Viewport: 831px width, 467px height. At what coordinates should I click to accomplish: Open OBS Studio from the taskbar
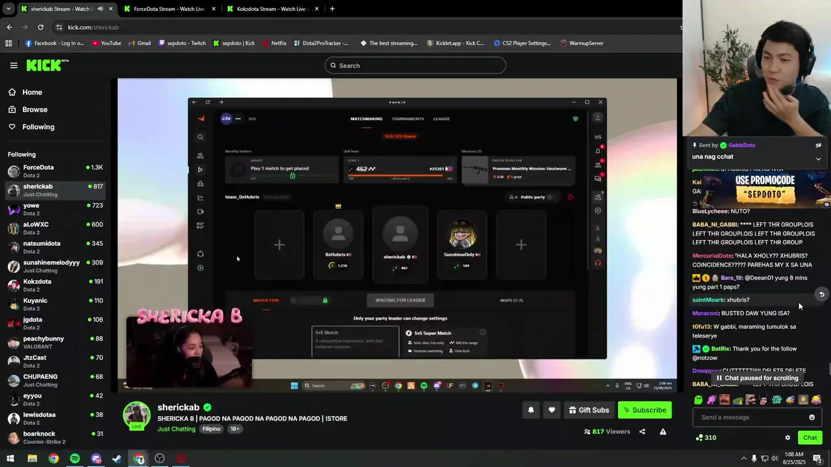[160, 459]
